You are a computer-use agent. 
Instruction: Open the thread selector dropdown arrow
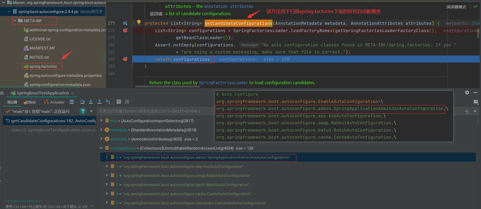(x=91, y=111)
